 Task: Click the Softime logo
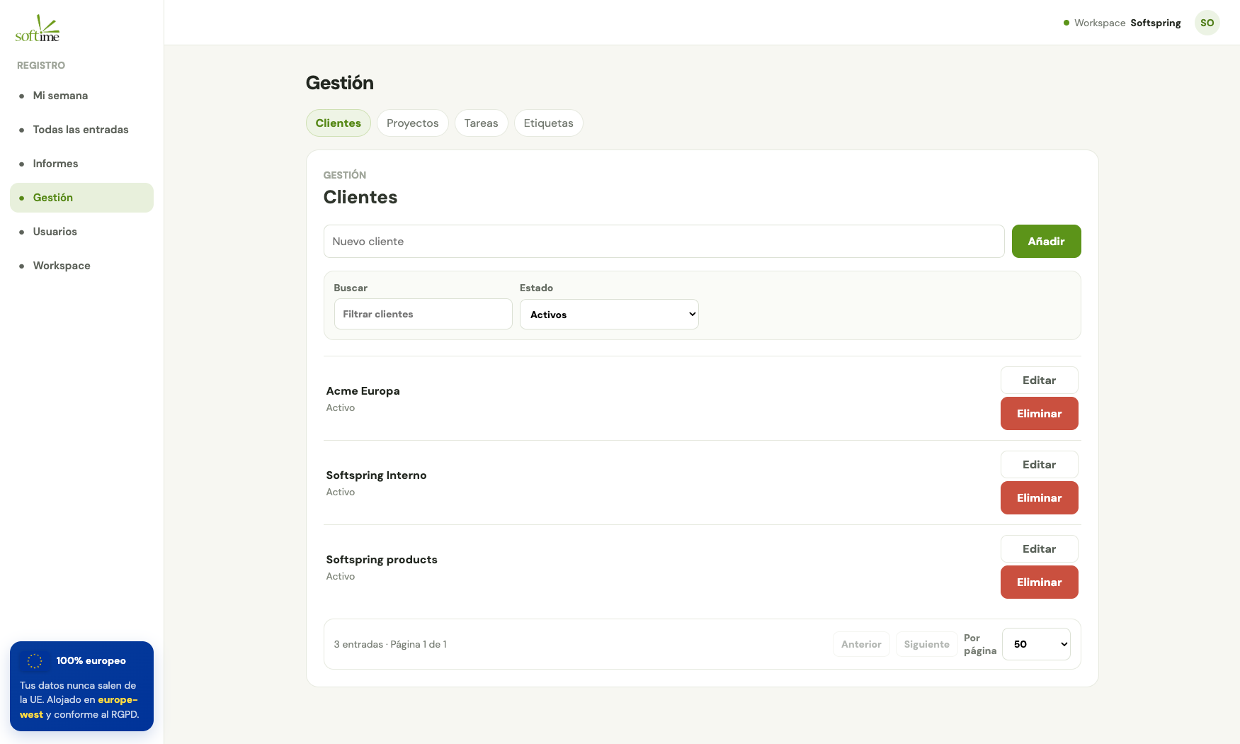point(38,28)
